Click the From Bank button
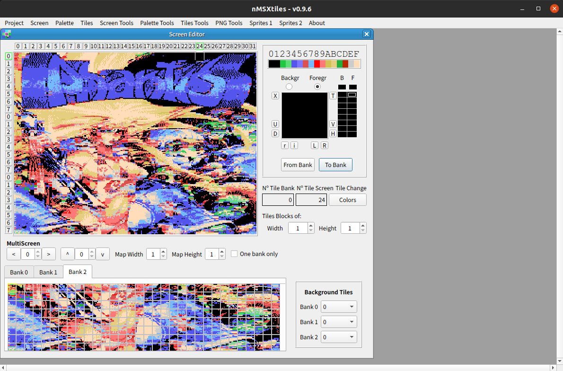This screenshot has height=371, width=563. click(298, 165)
